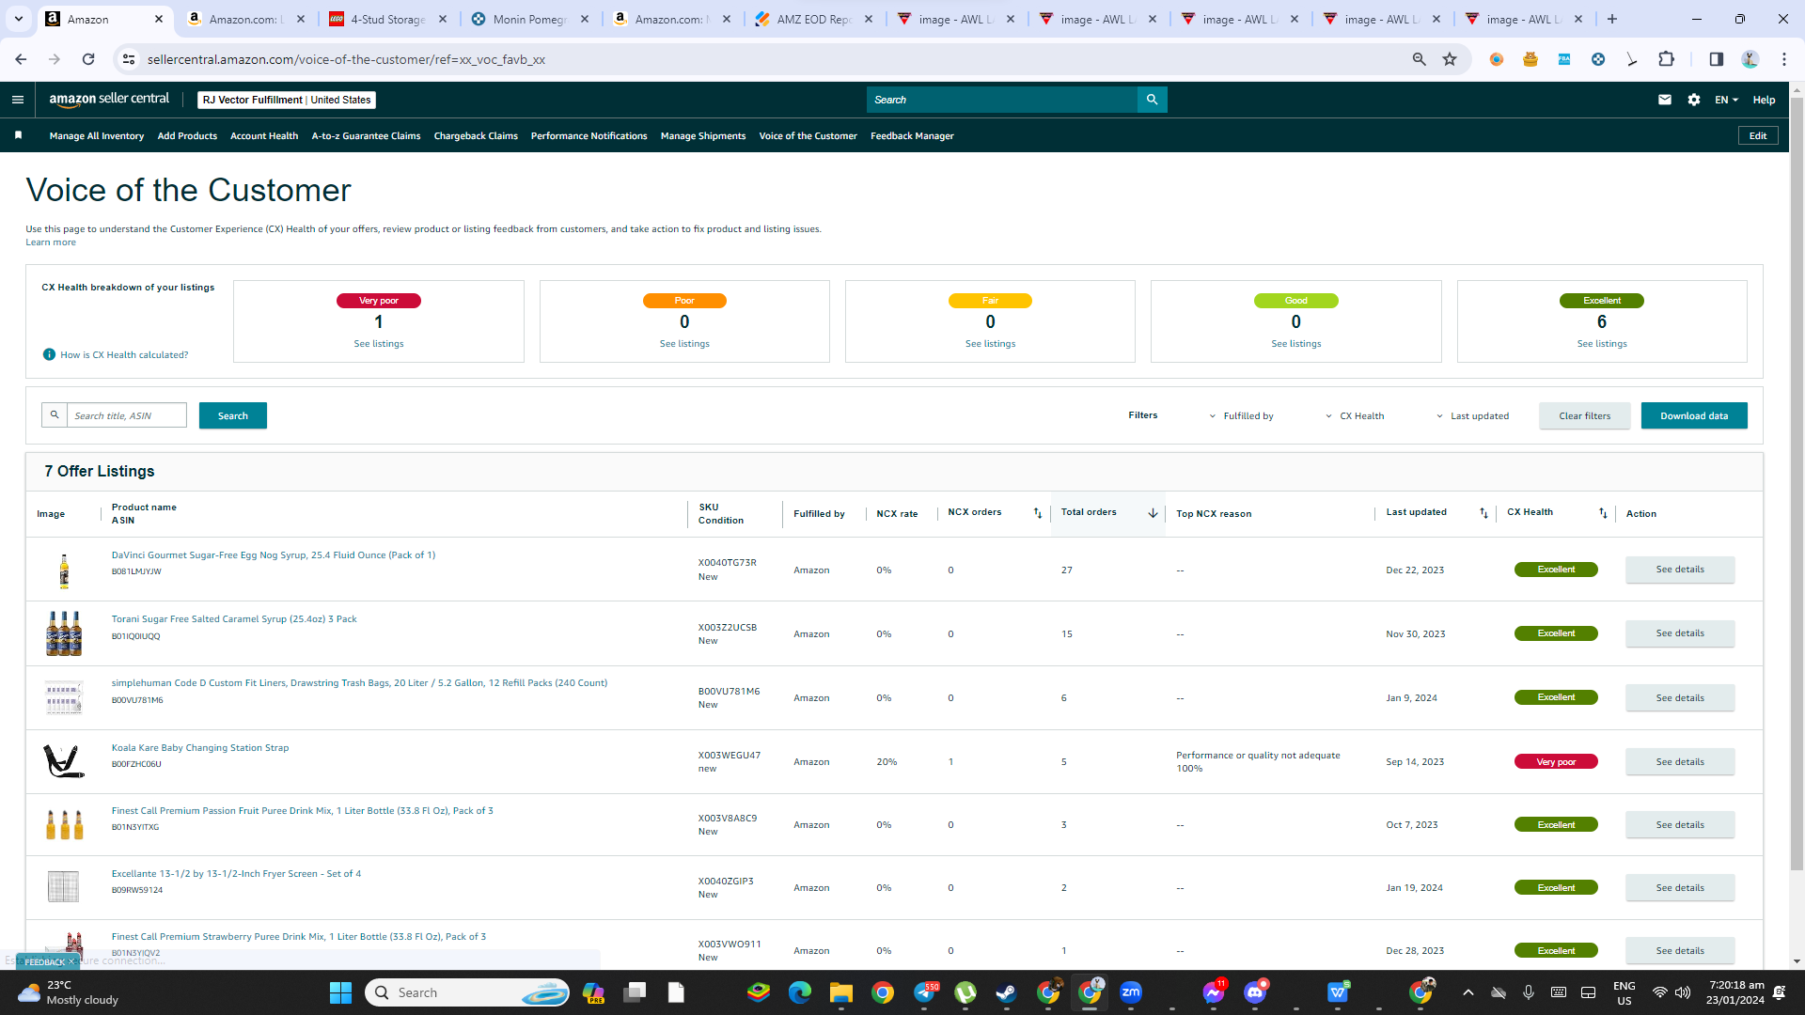The height and width of the screenshot is (1015, 1805).
Task: Open the Seller Central hamburger menu
Action: (17, 100)
